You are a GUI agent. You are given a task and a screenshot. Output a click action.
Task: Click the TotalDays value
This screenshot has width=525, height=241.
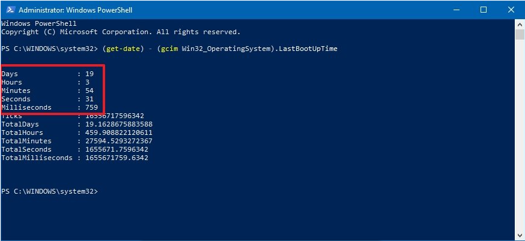(x=114, y=124)
